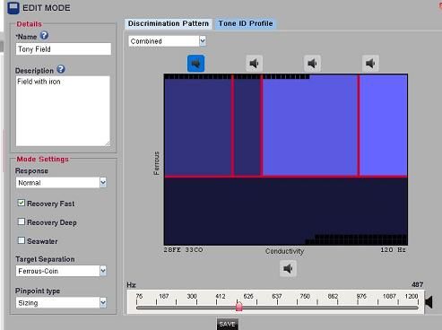442x330 pixels.
Task: Uncheck the Recovery Fast checkbox
Action: [x=22, y=203]
